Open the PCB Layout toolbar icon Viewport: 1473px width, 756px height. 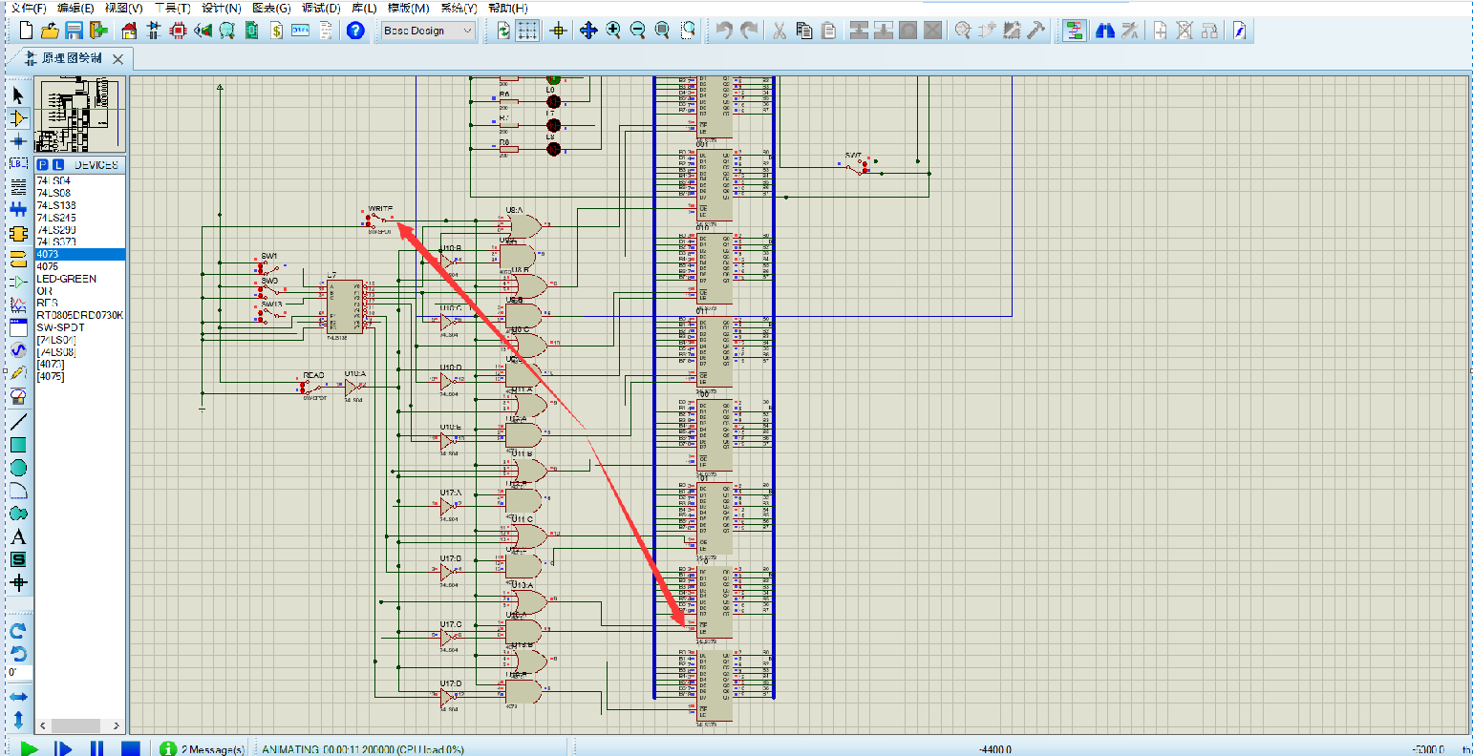pos(178,31)
